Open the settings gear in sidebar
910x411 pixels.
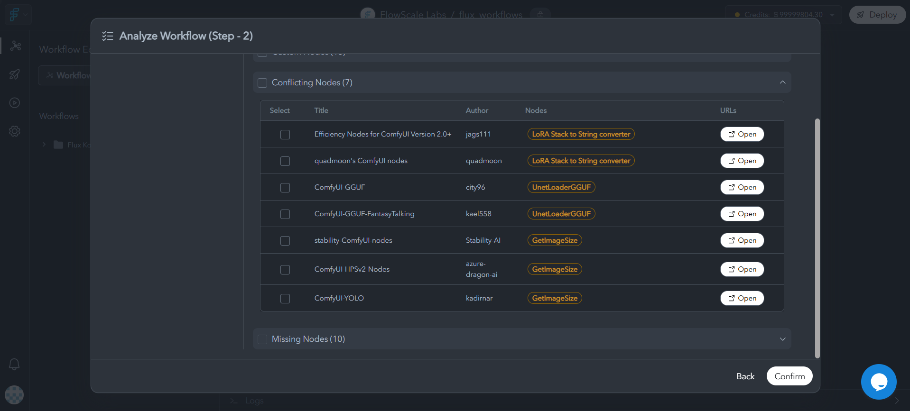pyautogui.click(x=15, y=131)
